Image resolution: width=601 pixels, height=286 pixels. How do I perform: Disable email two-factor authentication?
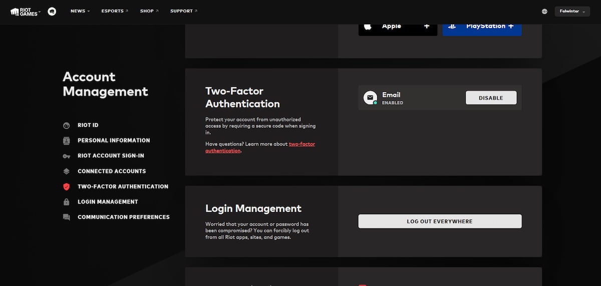(491, 98)
